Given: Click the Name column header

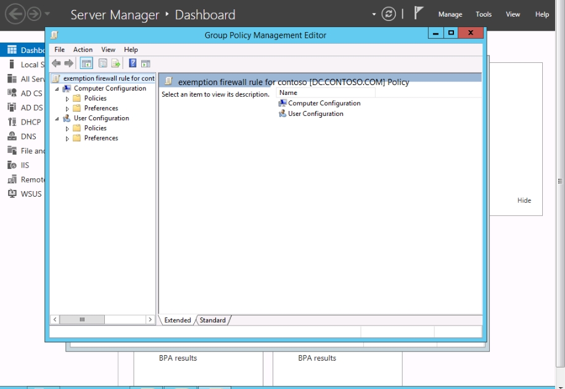Looking at the screenshot, I should [x=326, y=93].
